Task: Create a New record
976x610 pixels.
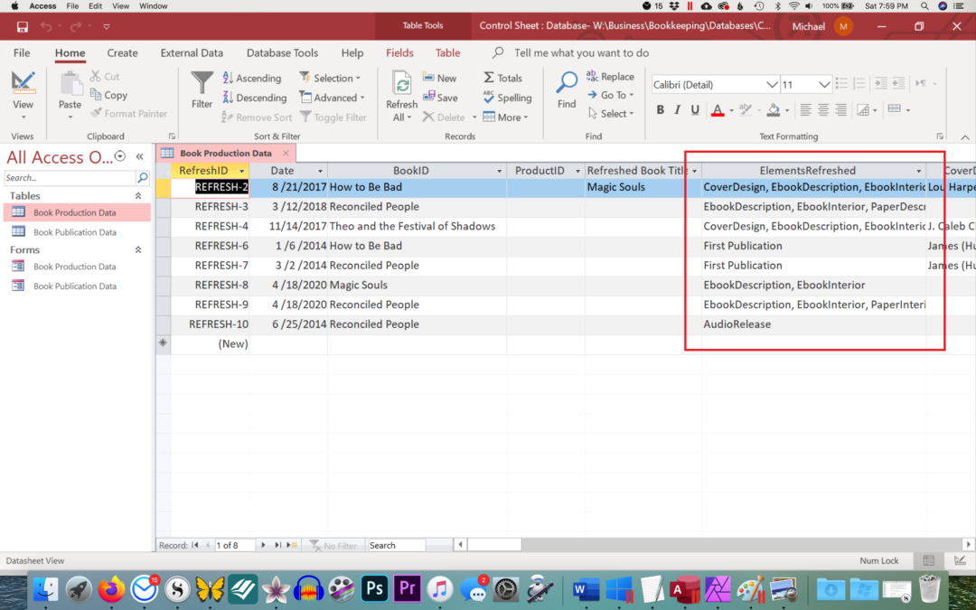Action: [x=439, y=78]
